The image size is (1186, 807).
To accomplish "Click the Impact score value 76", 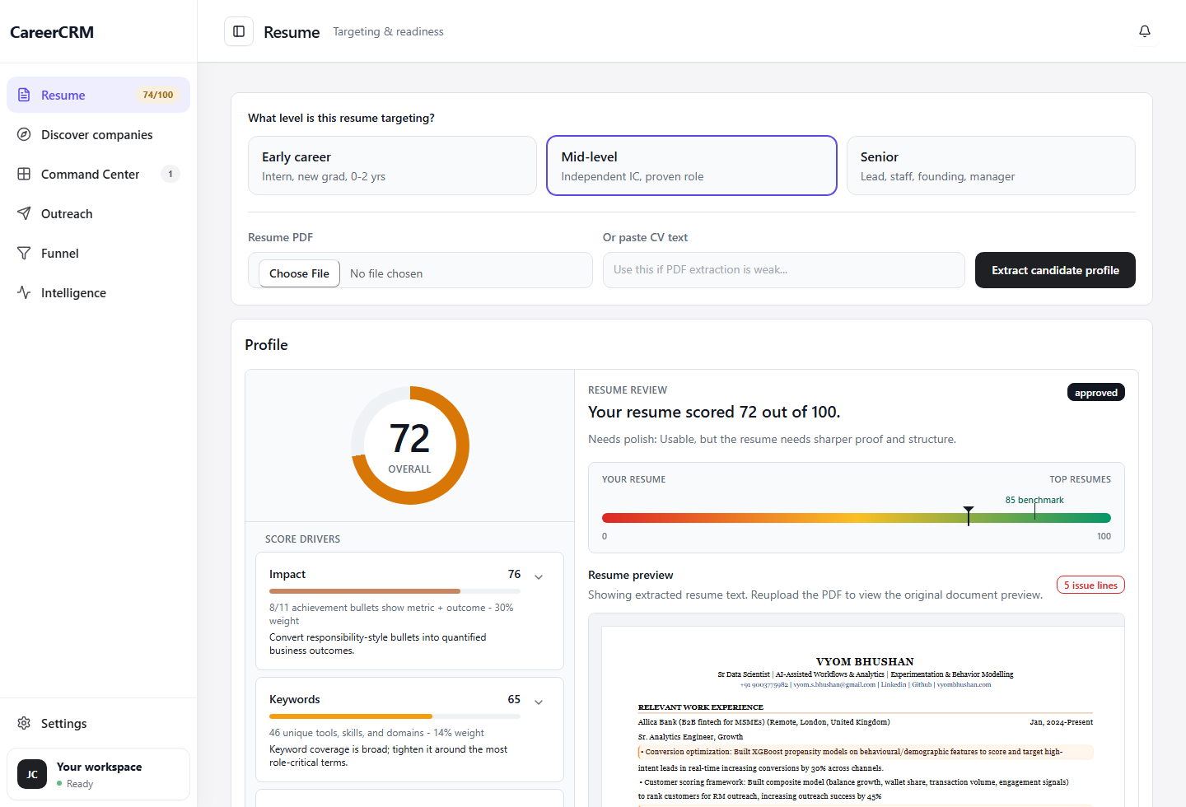I will [x=514, y=574].
